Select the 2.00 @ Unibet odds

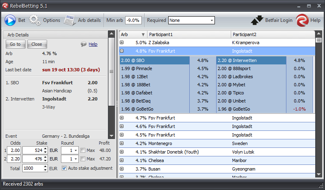pos(251,101)
